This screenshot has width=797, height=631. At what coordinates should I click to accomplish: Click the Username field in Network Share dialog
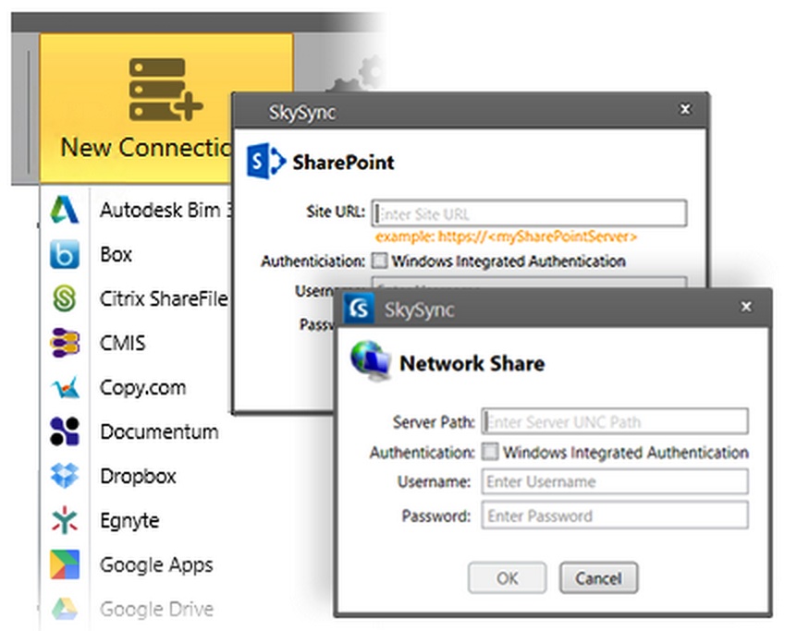tap(615, 481)
